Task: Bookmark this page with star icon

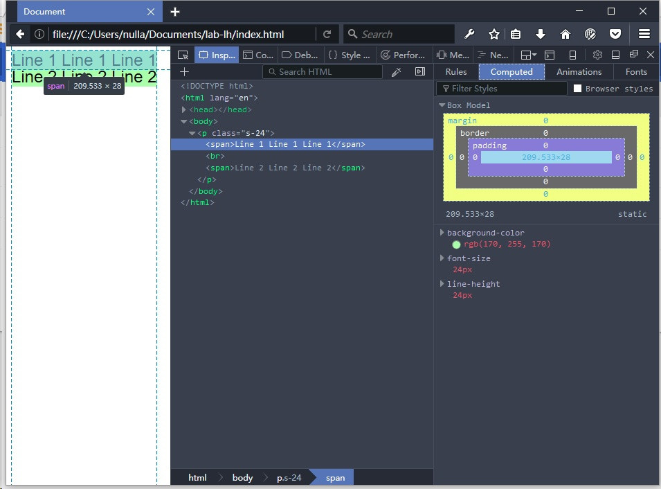Action: 494,34
